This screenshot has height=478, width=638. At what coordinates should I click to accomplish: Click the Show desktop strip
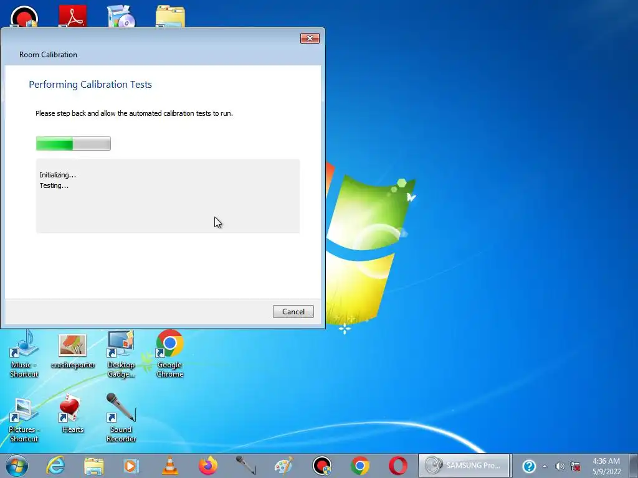click(634, 466)
